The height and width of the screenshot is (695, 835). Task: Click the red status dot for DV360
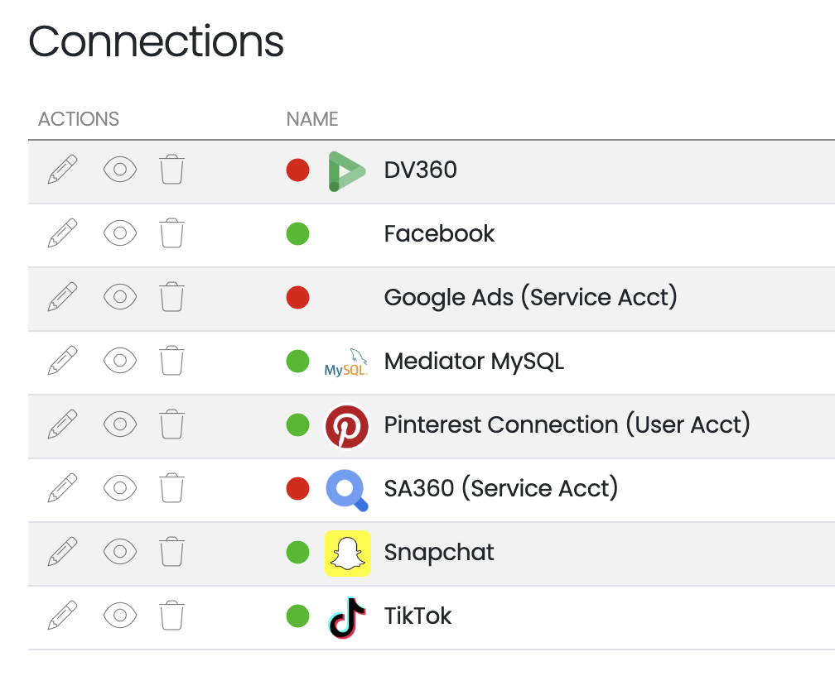[x=297, y=170]
